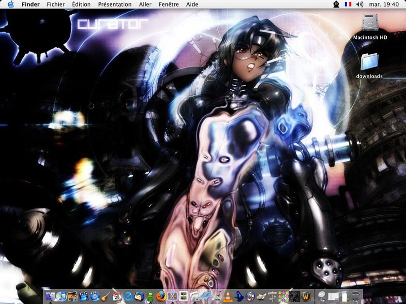Open the Fenêtre menu
The image size is (406, 304).
(169, 4)
